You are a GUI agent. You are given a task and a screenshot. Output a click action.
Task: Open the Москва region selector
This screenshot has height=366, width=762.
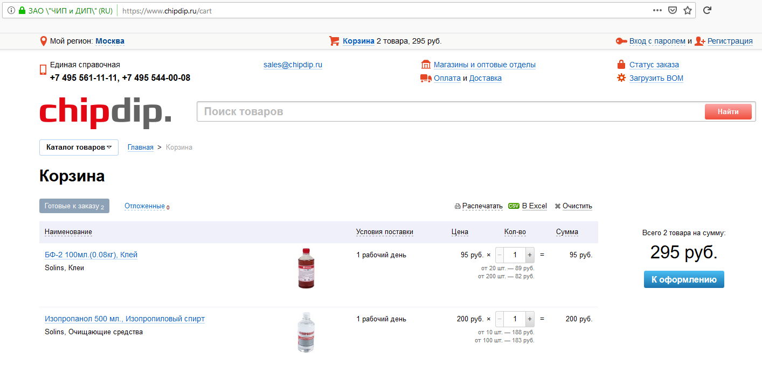click(110, 41)
